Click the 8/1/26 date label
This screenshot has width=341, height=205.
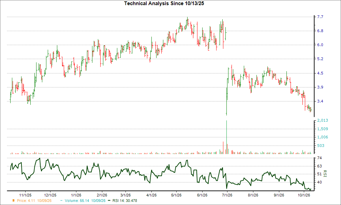pos(253,195)
